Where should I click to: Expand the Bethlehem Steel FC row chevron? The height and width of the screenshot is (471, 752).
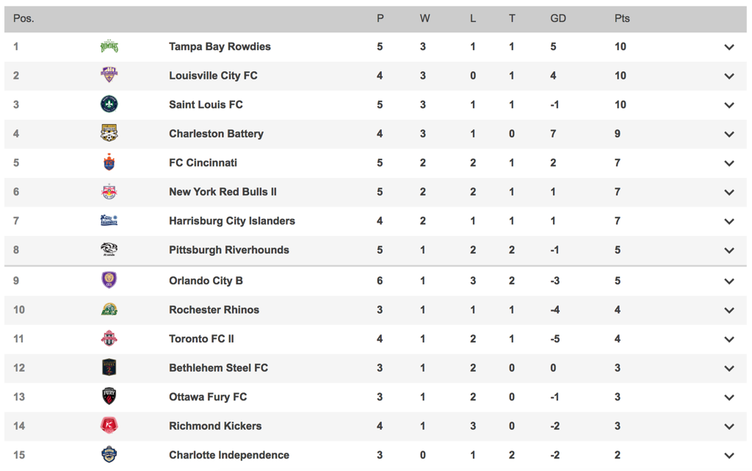pos(729,368)
